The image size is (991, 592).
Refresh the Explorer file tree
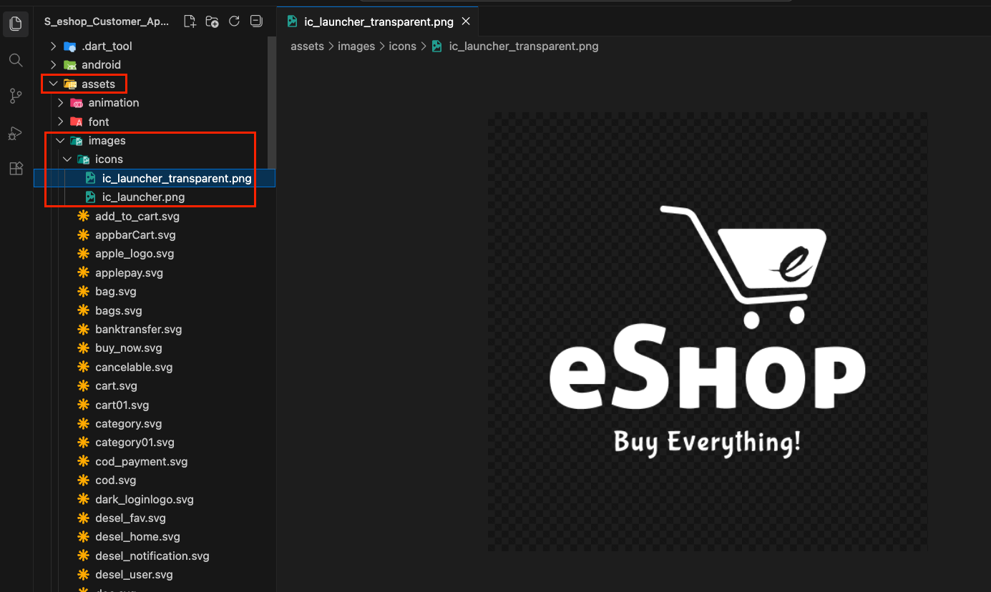[234, 21]
